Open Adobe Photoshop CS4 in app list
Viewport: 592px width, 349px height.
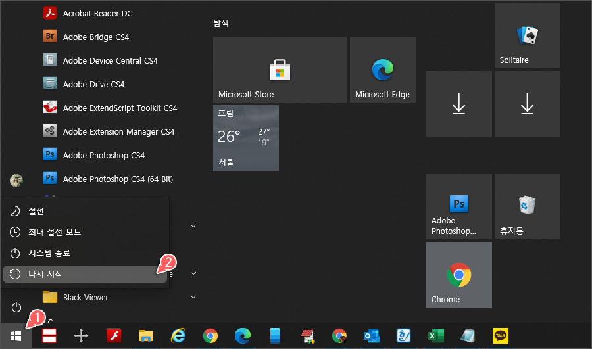(x=93, y=156)
